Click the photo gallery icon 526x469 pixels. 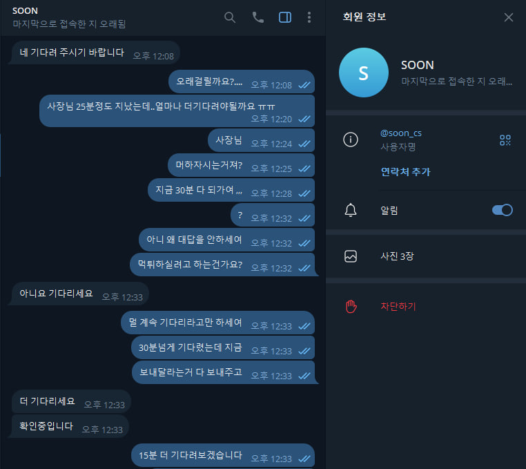coord(351,256)
